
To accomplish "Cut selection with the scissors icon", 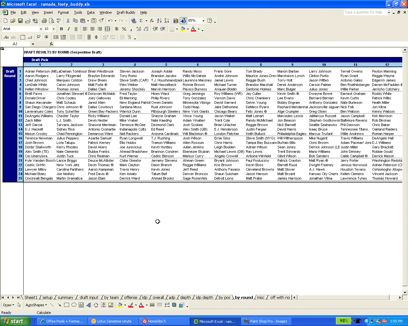I will 68,21.
